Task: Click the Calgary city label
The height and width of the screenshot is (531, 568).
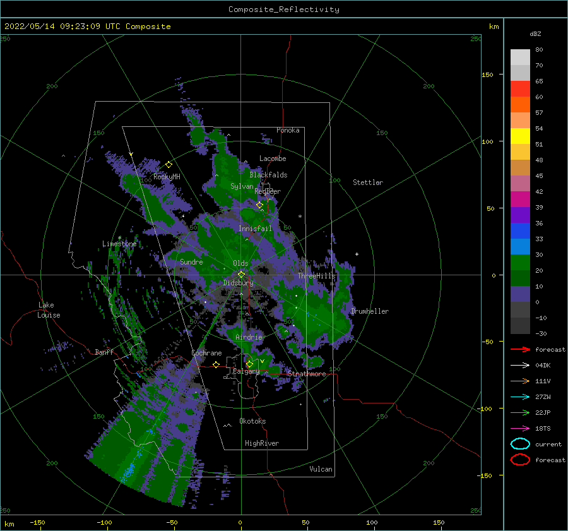Action: click(246, 371)
